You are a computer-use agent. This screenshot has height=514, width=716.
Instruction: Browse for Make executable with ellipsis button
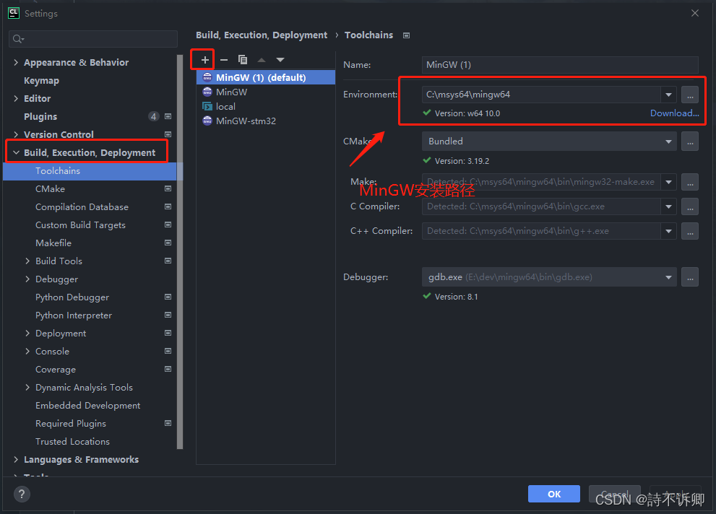coord(690,182)
